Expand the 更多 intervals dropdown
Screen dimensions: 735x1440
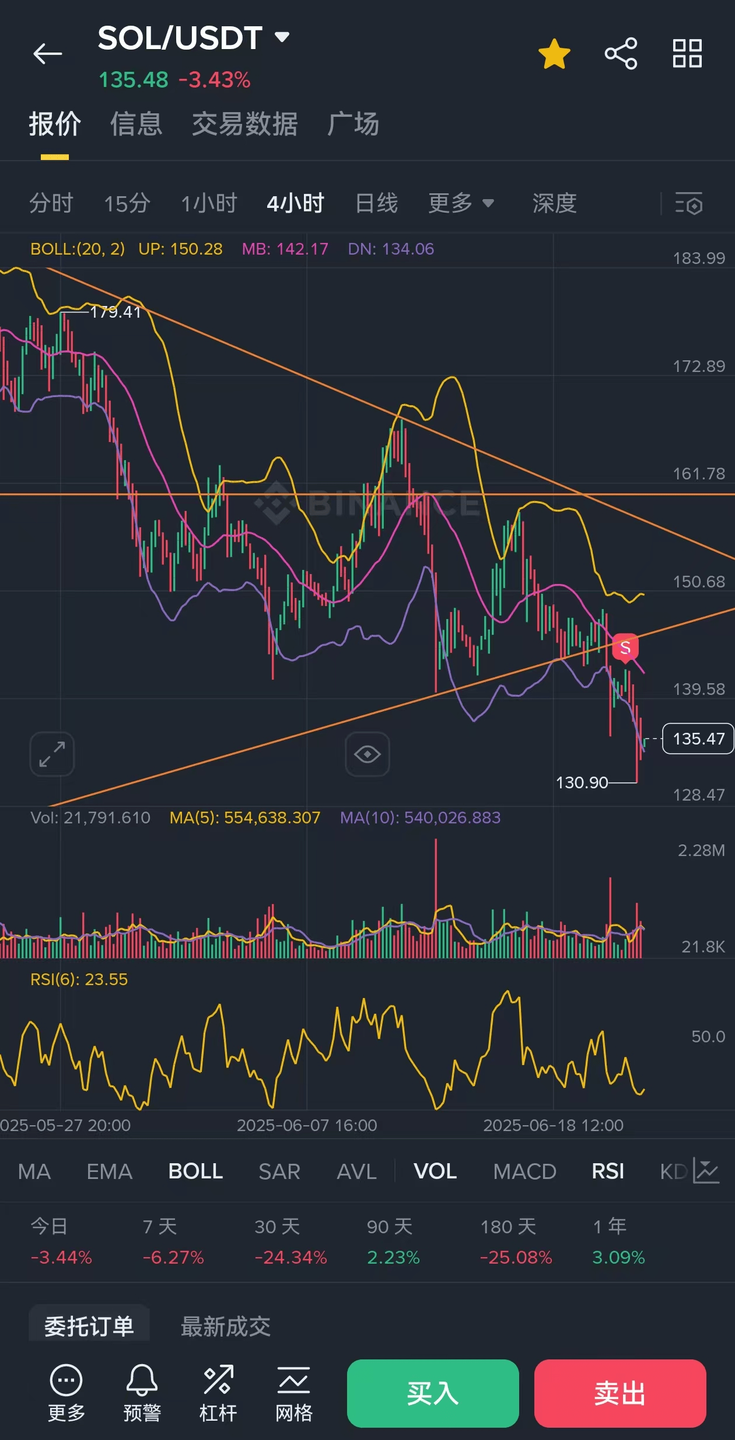click(x=461, y=203)
